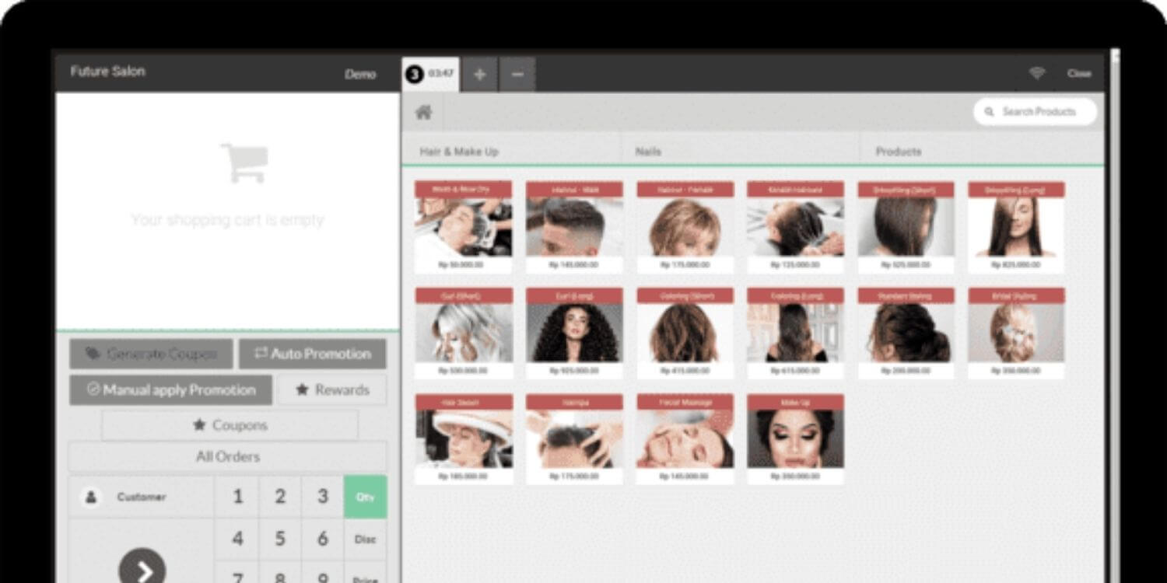
Task: Add Smoothing (Long) service to cart
Action: (1017, 227)
